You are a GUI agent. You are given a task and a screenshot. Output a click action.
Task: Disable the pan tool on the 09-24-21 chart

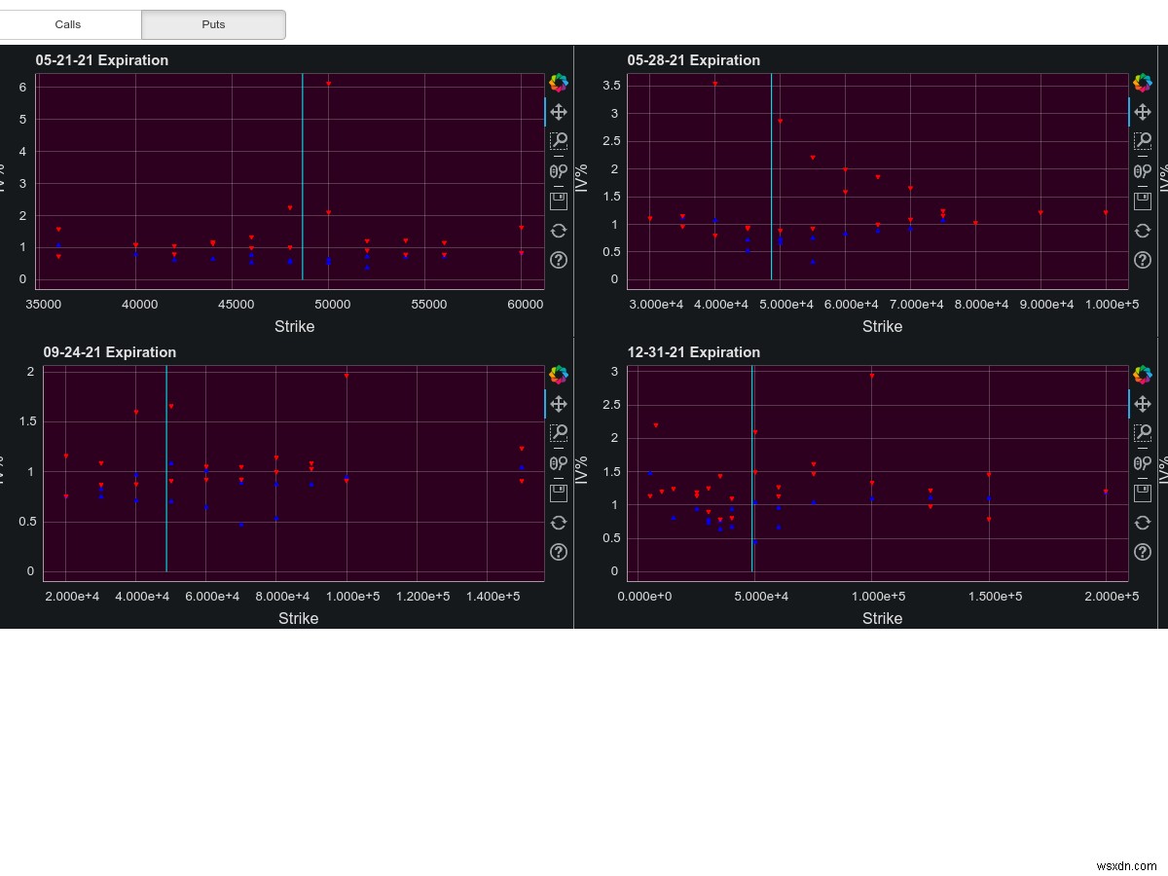(559, 404)
